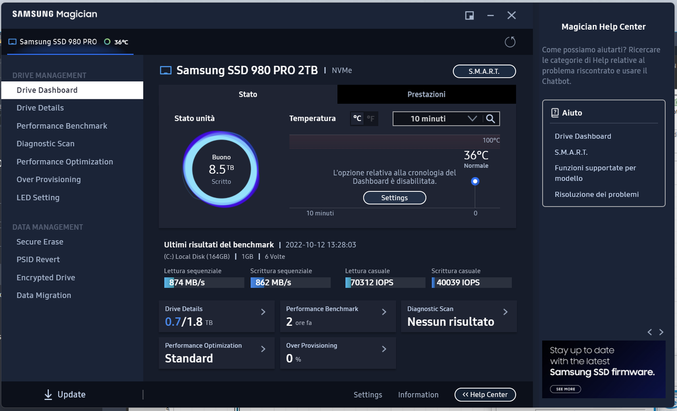Open Funzioni supportate per modello help link
This screenshot has height=411, width=677.
click(x=595, y=173)
